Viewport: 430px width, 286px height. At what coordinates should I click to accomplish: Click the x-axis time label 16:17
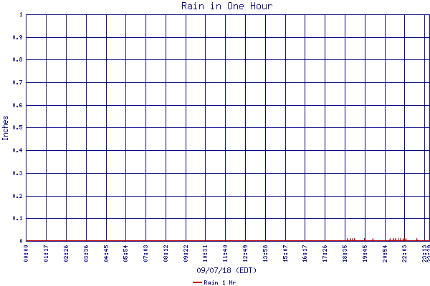[x=305, y=253]
